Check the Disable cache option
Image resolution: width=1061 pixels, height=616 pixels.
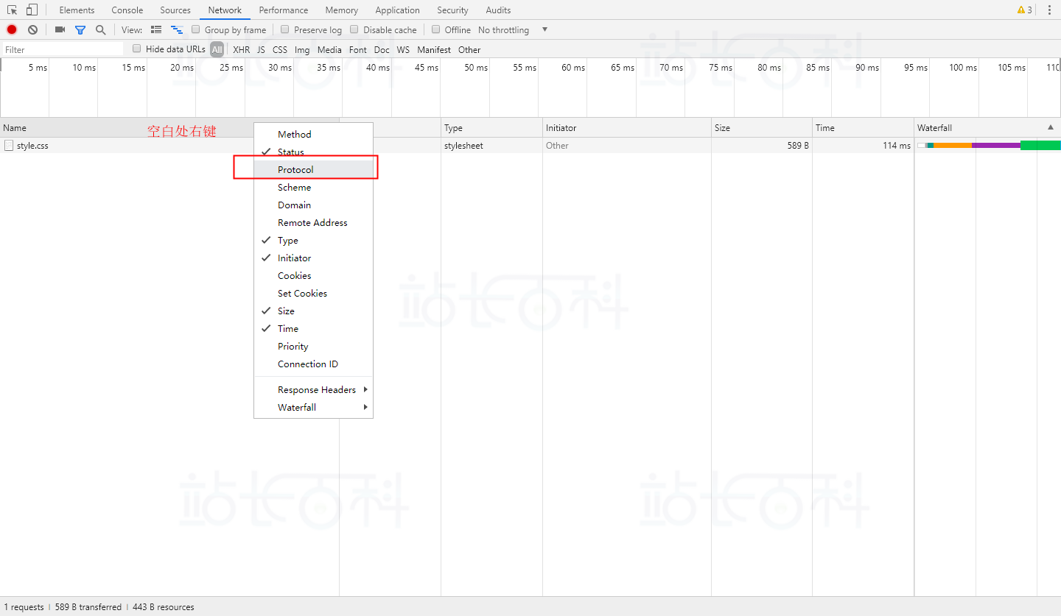coord(354,29)
